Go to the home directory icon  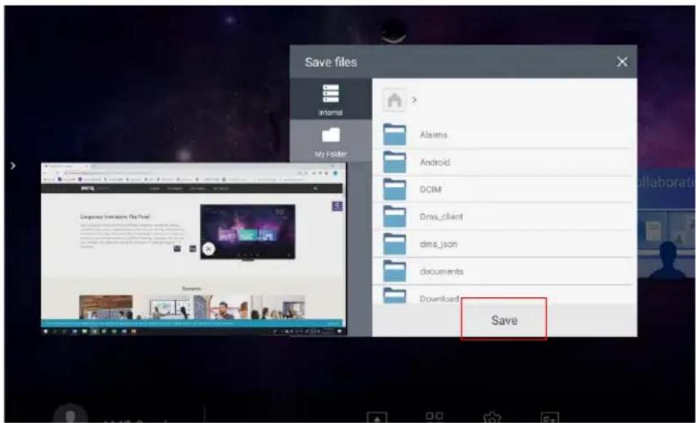(x=394, y=100)
